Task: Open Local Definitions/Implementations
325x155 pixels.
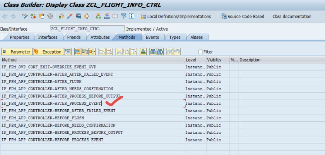Action: point(176,16)
